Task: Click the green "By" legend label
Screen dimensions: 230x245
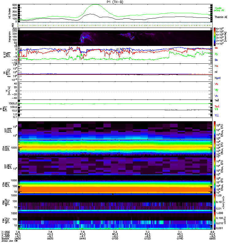Action: tap(216, 54)
